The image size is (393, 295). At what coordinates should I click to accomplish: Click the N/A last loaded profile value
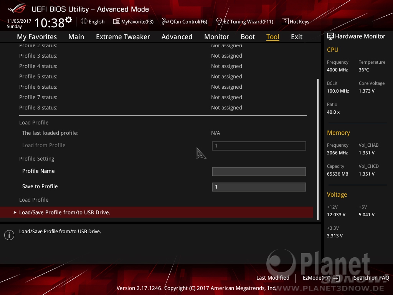tap(216, 133)
